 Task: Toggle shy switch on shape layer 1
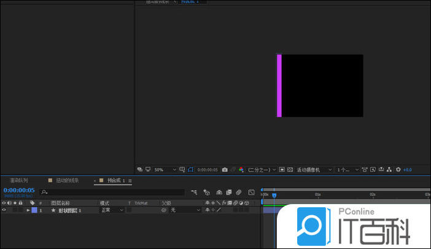(207, 210)
